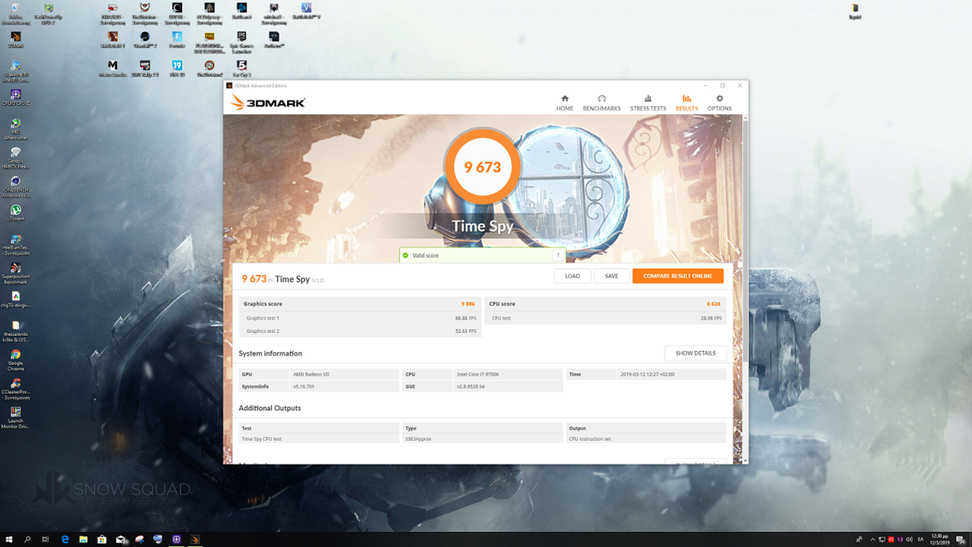Open the CPUID CPU-Z desktop icon
Screen dimensions: 972x547
click(x=15, y=98)
